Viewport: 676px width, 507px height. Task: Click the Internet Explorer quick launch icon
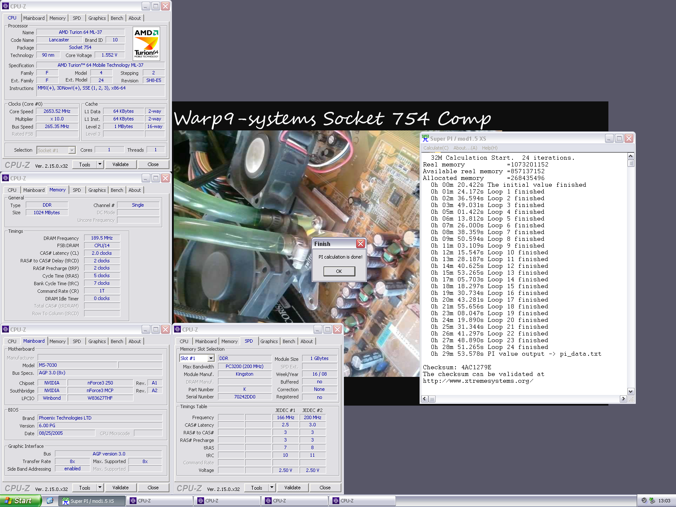click(50, 501)
